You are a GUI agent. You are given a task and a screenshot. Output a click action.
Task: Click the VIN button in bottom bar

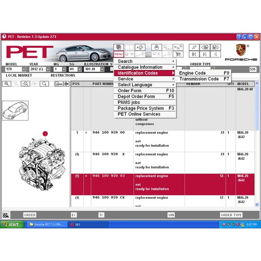[x=171, y=215]
